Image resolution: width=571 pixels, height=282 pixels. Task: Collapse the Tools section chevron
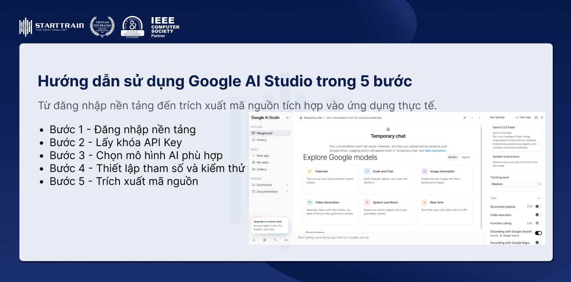[x=539, y=198]
